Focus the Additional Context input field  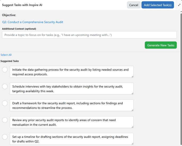pos(89,35)
